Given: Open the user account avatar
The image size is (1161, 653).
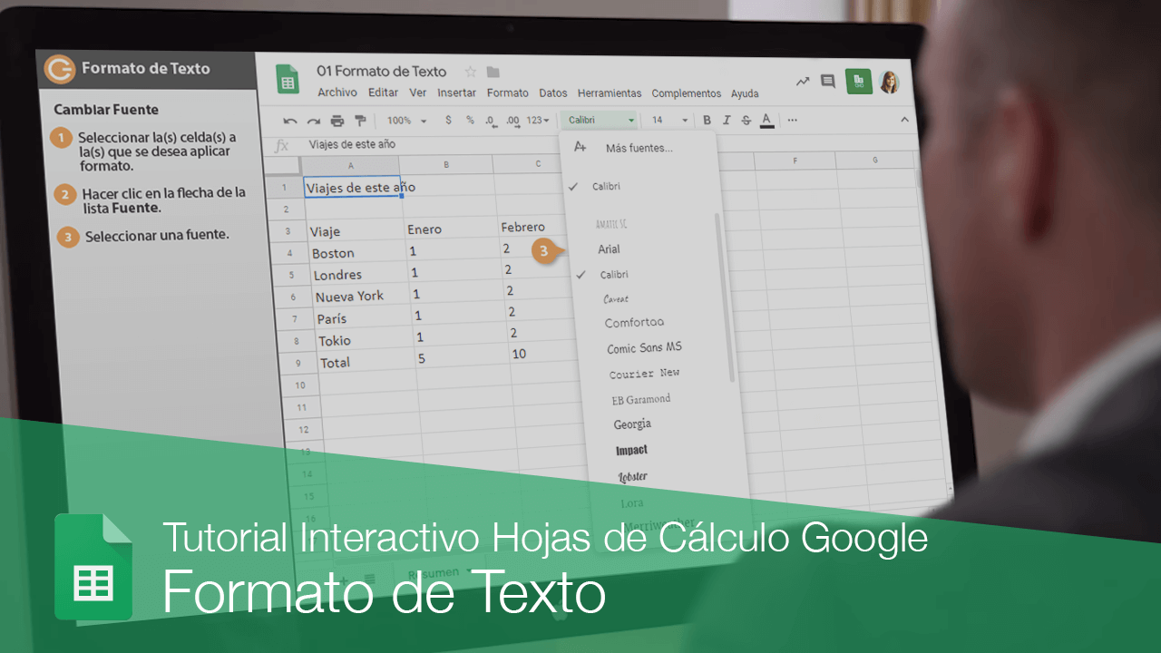Looking at the screenshot, I should point(889,82).
